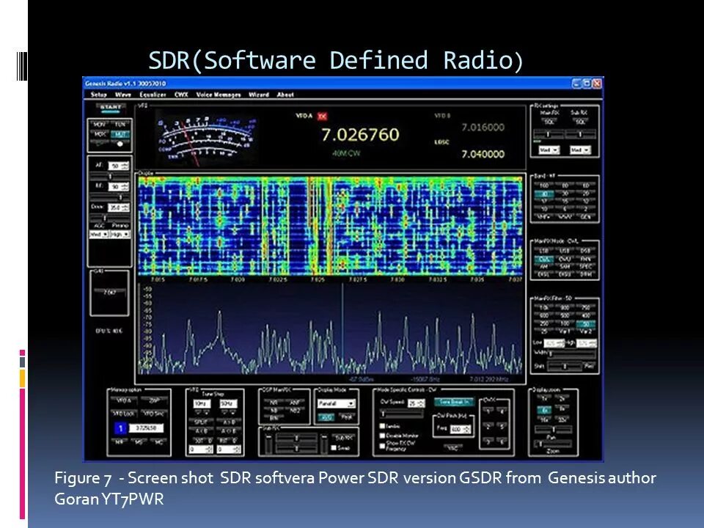Adjust the RF gain stepper
Image resolution: width=704 pixels, height=528 pixels.
[x=119, y=186]
